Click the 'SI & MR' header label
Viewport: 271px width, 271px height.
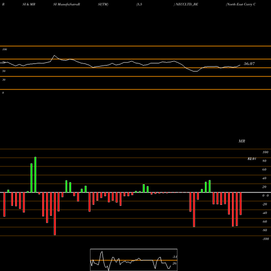[x=29, y=4]
